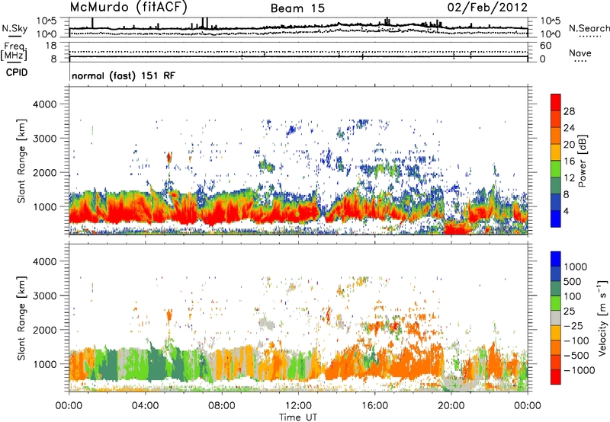Screen dimensions: 610x422
Task: Pick the light green 25–100 Velocity segment
Action: (556, 303)
